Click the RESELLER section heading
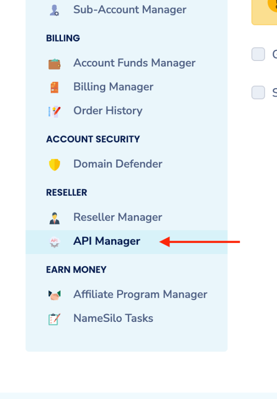Viewport: 277px width, 399px height. point(66,193)
